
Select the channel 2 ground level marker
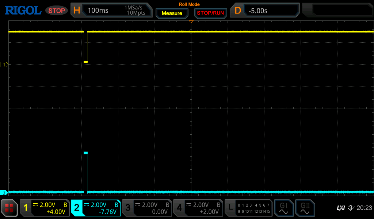[4, 193]
